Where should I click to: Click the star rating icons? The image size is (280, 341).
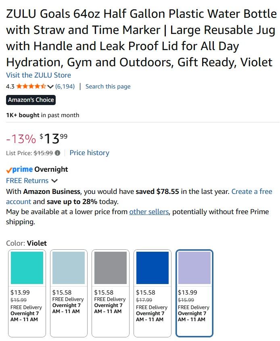31,86
